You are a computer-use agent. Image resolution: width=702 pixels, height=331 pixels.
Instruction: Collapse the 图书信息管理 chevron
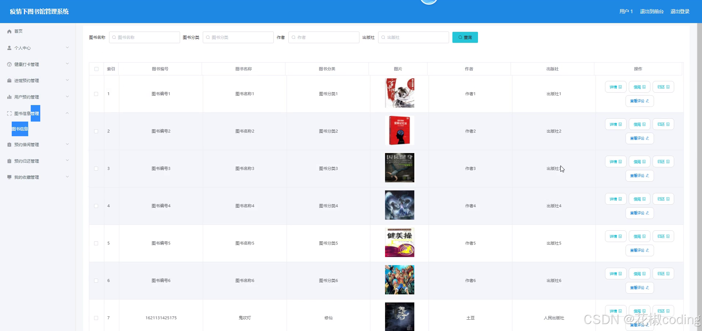67,113
